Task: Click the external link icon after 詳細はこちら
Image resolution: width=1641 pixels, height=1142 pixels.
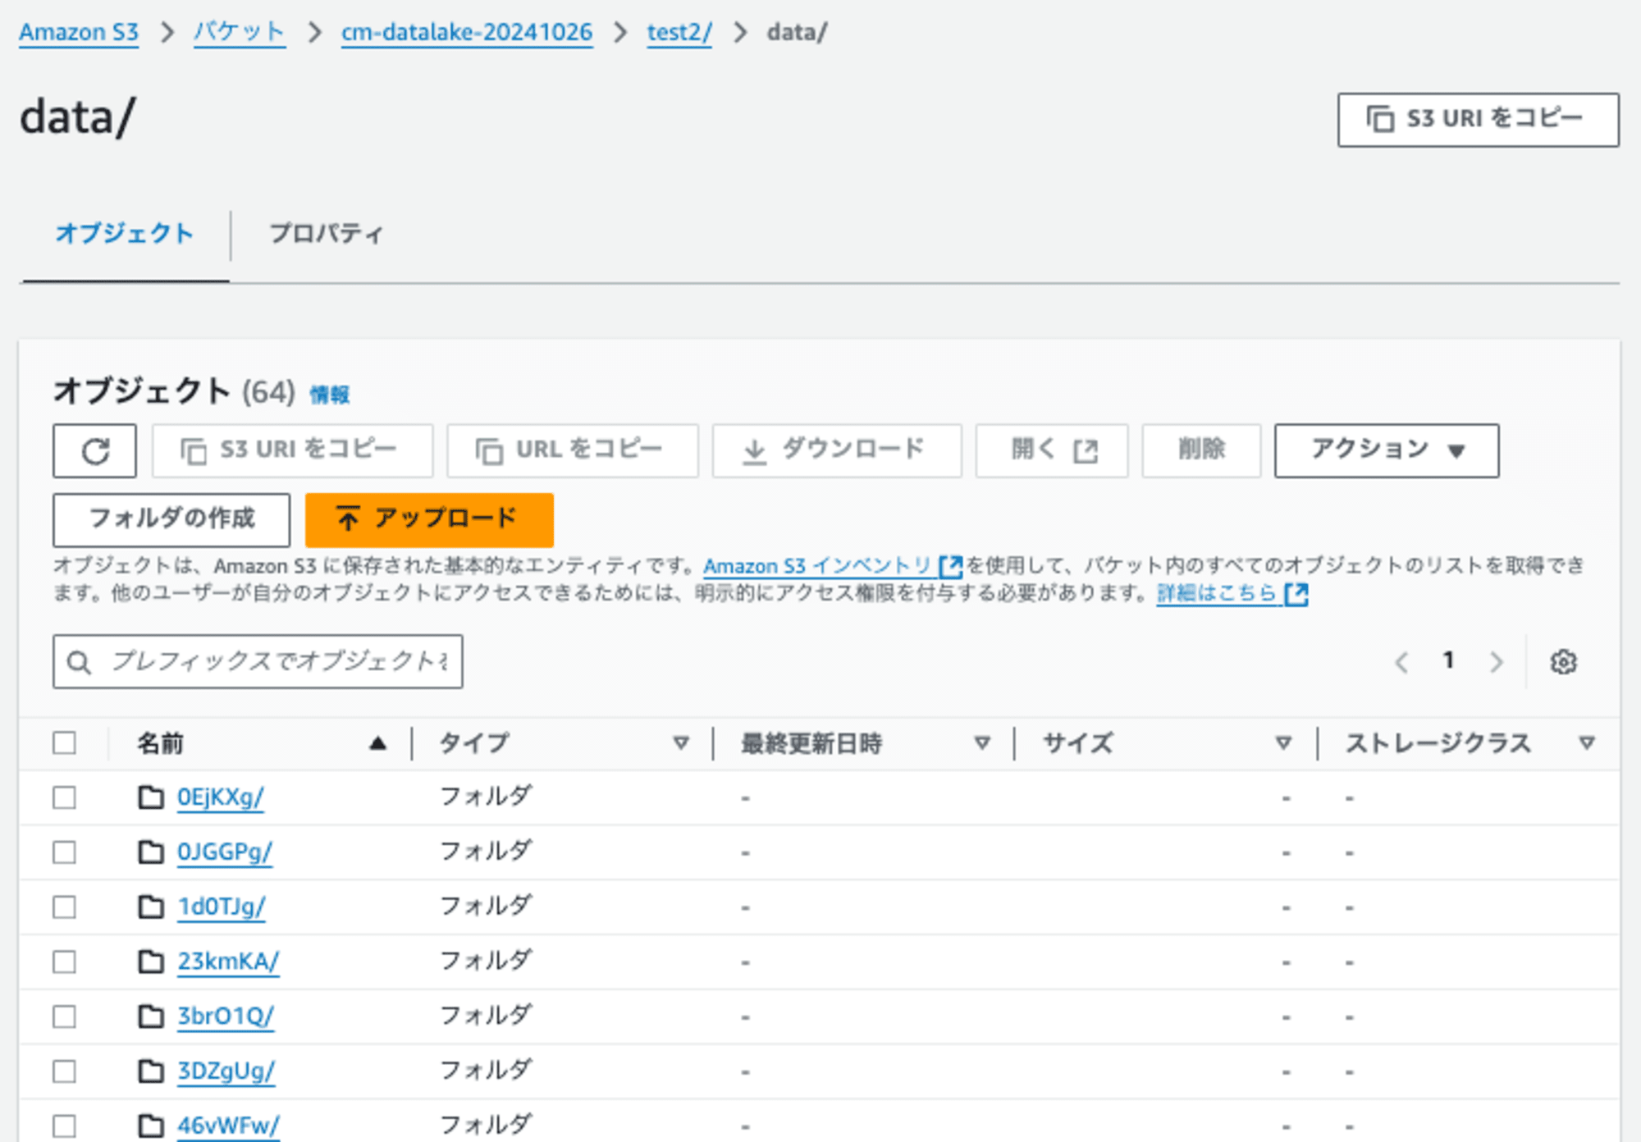Action: click(1296, 593)
